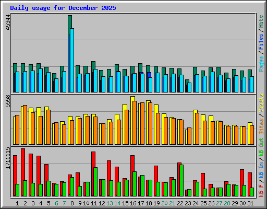The width and height of the screenshot is (267, 209).
Task: Click day 29 on the x-axis
Action: pos(235,203)
